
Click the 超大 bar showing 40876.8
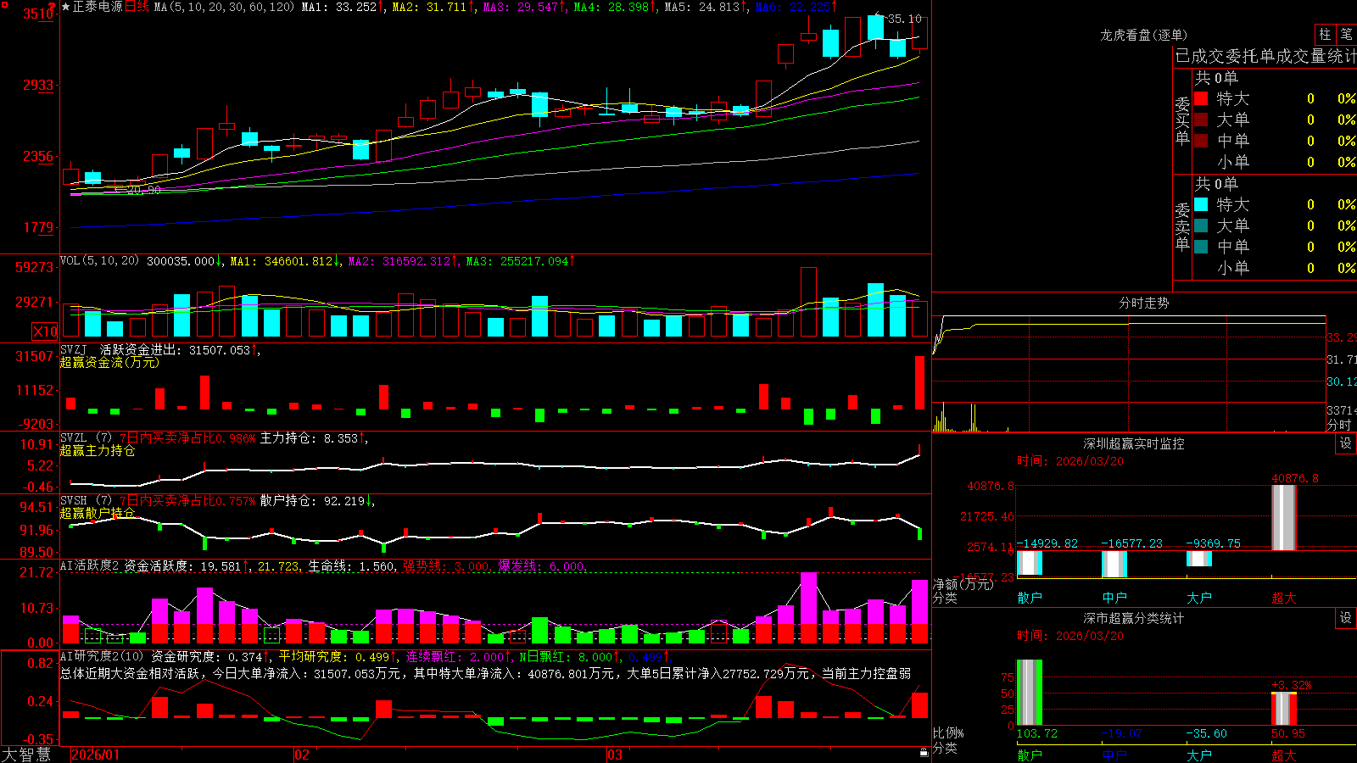click(1284, 517)
